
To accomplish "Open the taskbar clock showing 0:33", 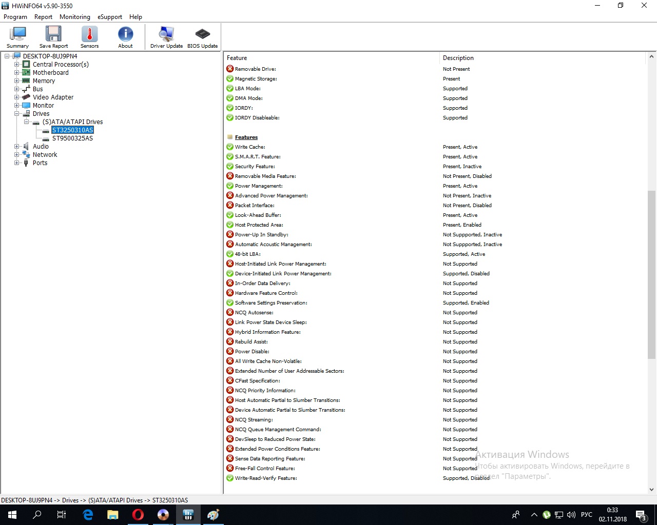I will tap(613, 515).
